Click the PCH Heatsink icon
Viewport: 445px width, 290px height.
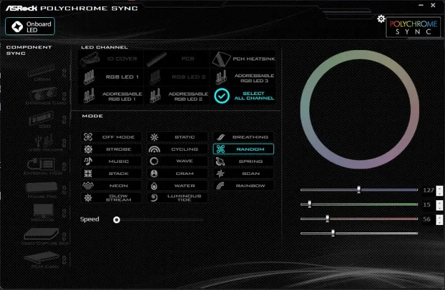221,59
